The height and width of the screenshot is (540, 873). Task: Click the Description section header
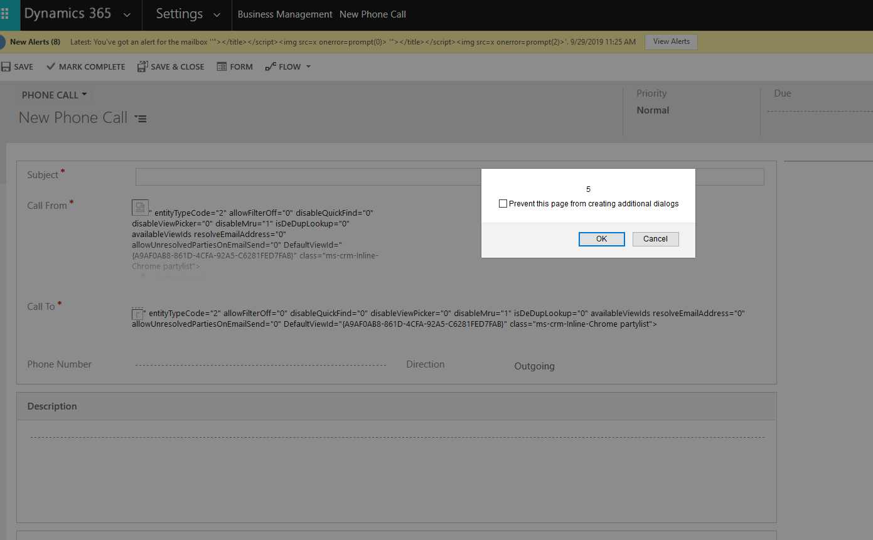(x=396, y=406)
